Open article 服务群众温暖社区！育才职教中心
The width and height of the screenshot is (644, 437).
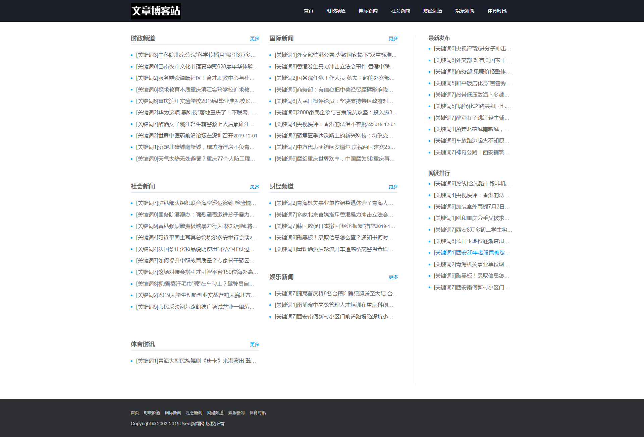point(196,78)
